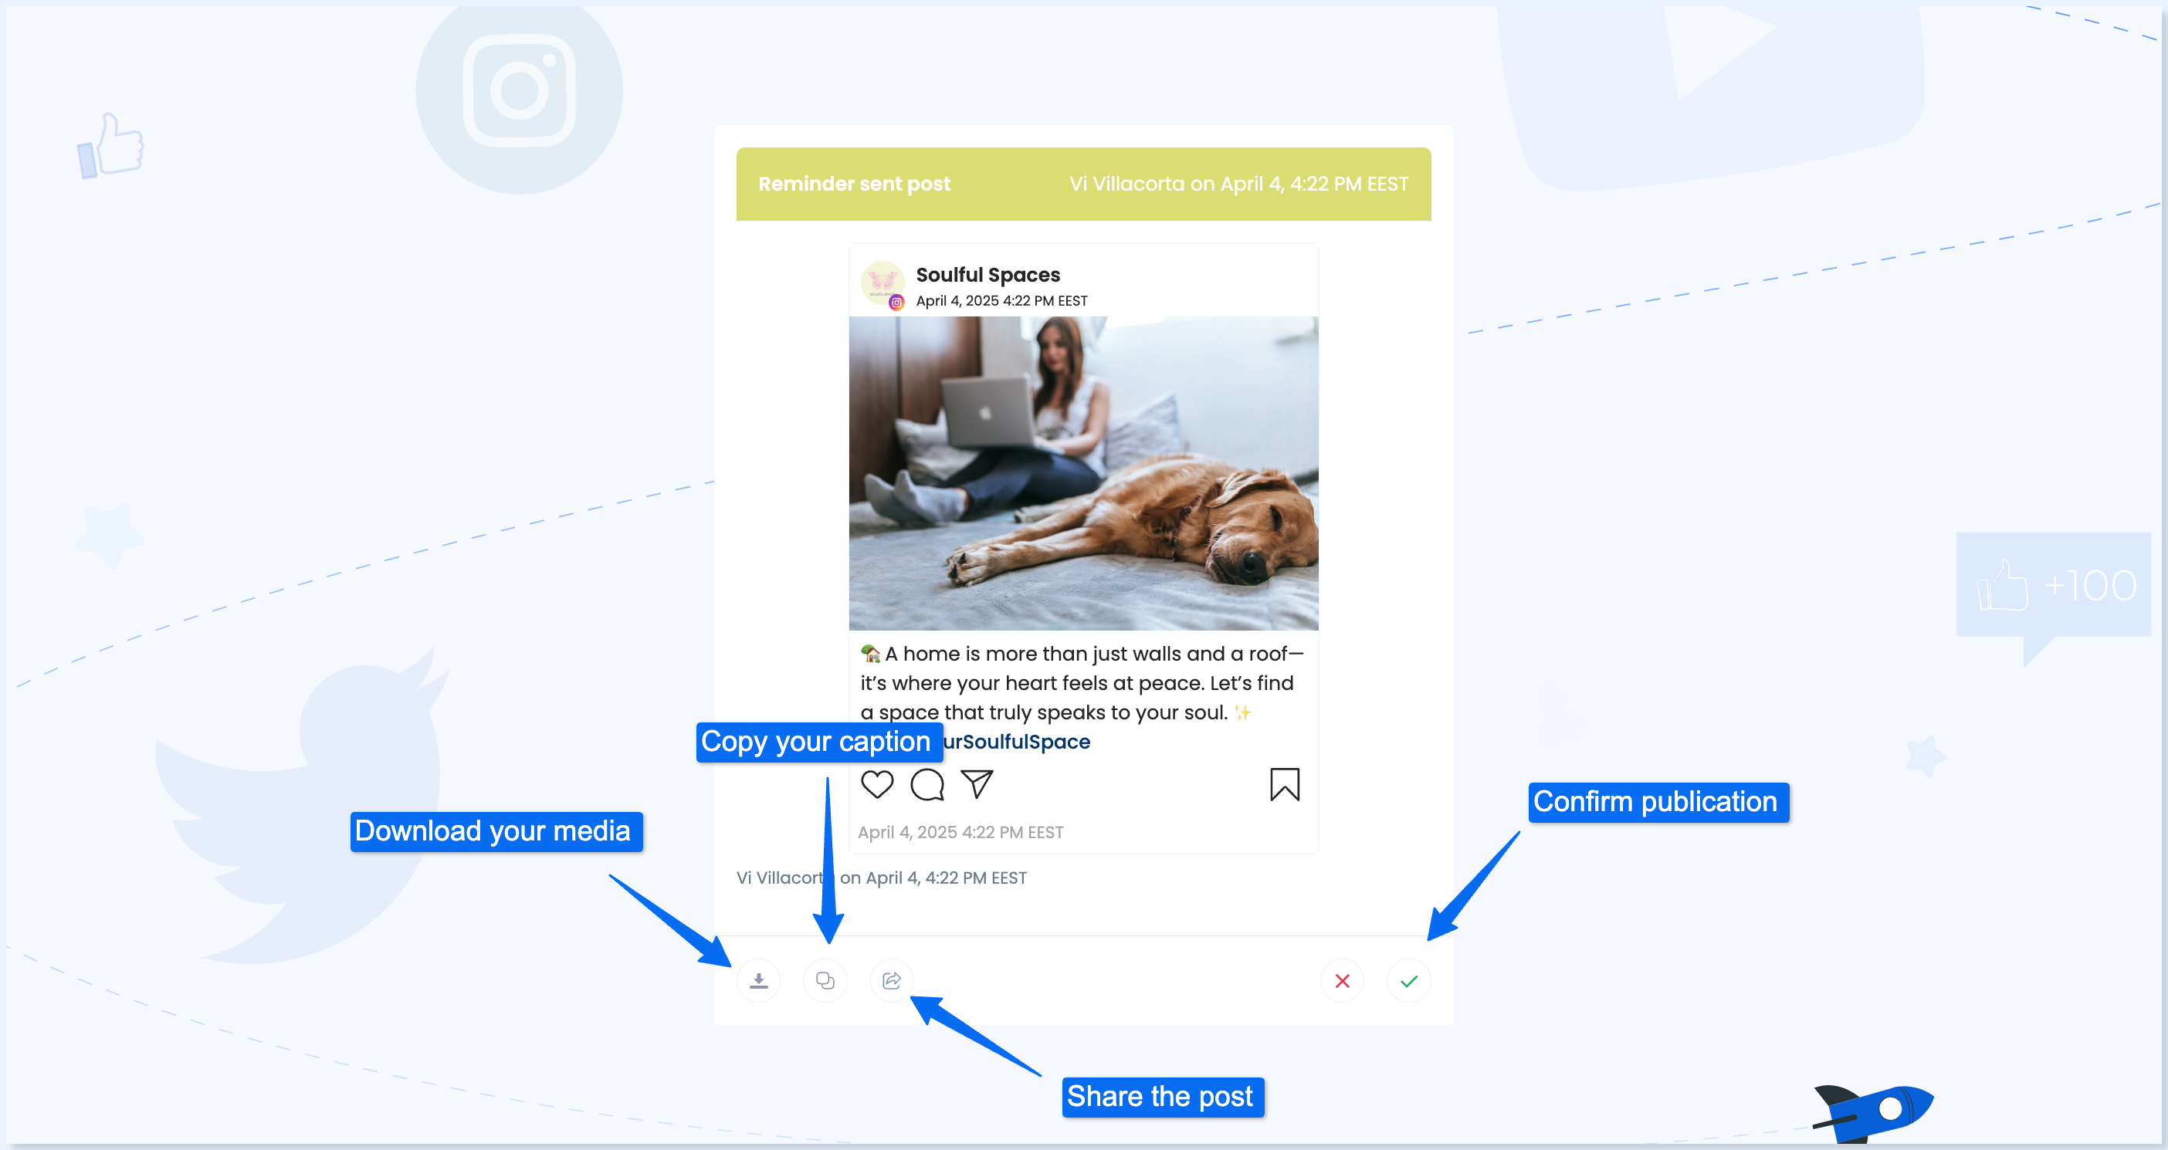The image size is (2168, 1150).
Task: Share the post with the share icon
Action: [891, 980]
